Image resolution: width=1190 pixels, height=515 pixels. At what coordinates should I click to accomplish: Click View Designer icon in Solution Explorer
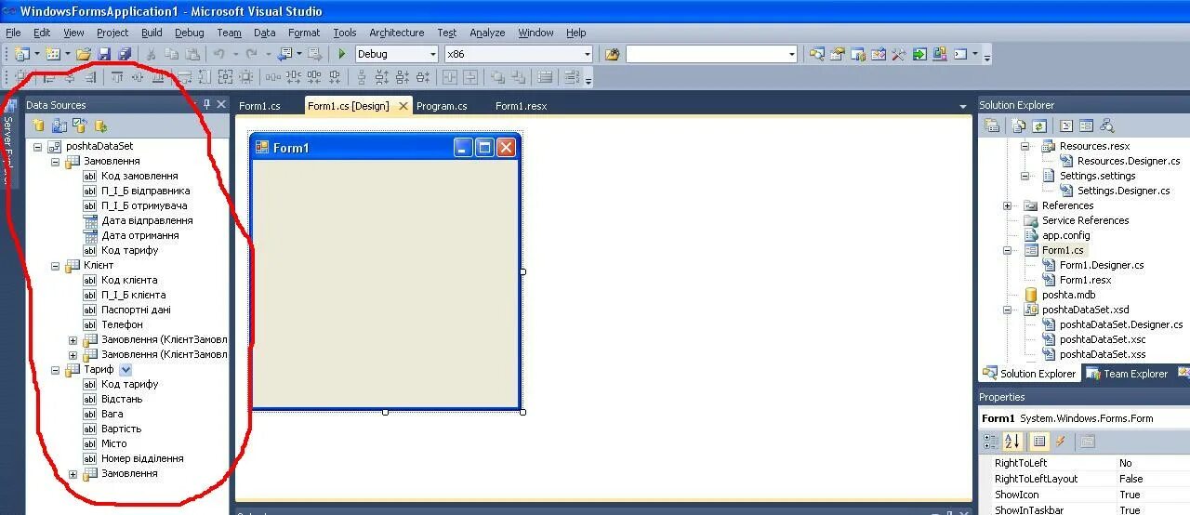(x=1086, y=125)
